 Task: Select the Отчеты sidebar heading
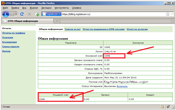pyautogui.click(x=7, y=29)
